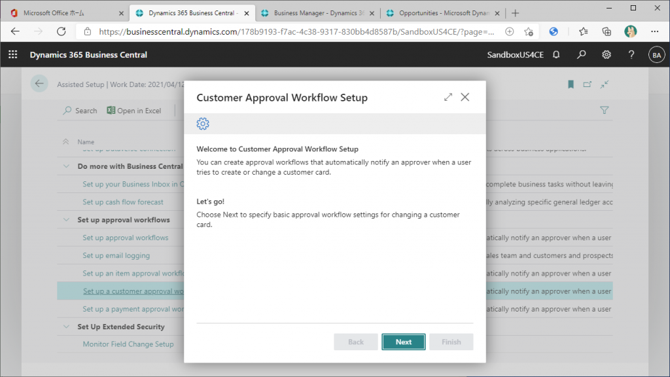
Task: Open the Help question mark icon
Action: (x=631, y=55)
